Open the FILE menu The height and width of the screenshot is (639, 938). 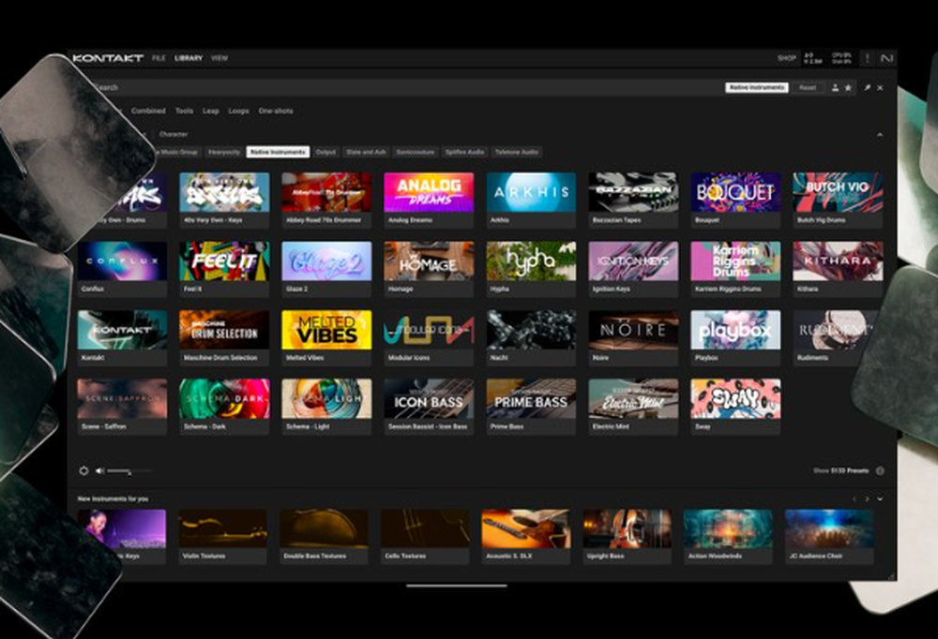pyautogui.click(x=159, y=58)
